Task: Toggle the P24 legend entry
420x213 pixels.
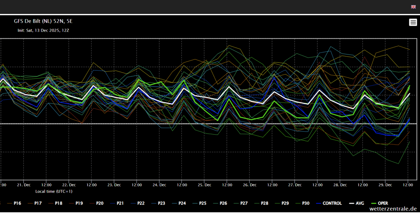Action: (182, 203)
